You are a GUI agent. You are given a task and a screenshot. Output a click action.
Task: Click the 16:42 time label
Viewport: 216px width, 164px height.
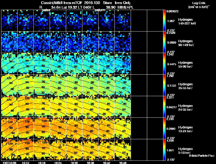click(x=106, y=163)
